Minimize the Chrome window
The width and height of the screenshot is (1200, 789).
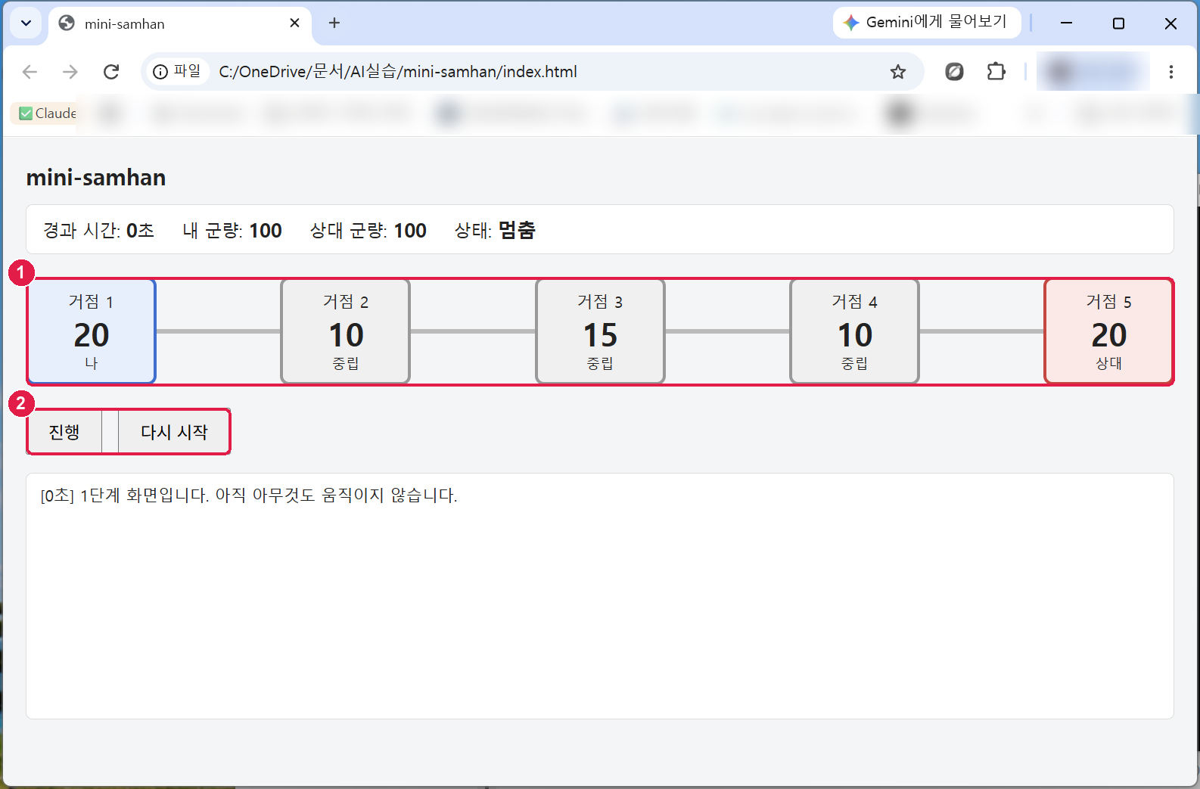tap(1066, 23)
